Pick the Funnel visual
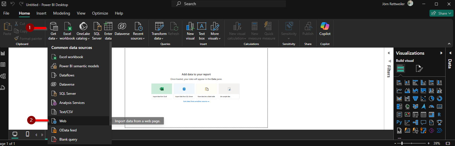 pyautogui.click(x=415, y=98)
